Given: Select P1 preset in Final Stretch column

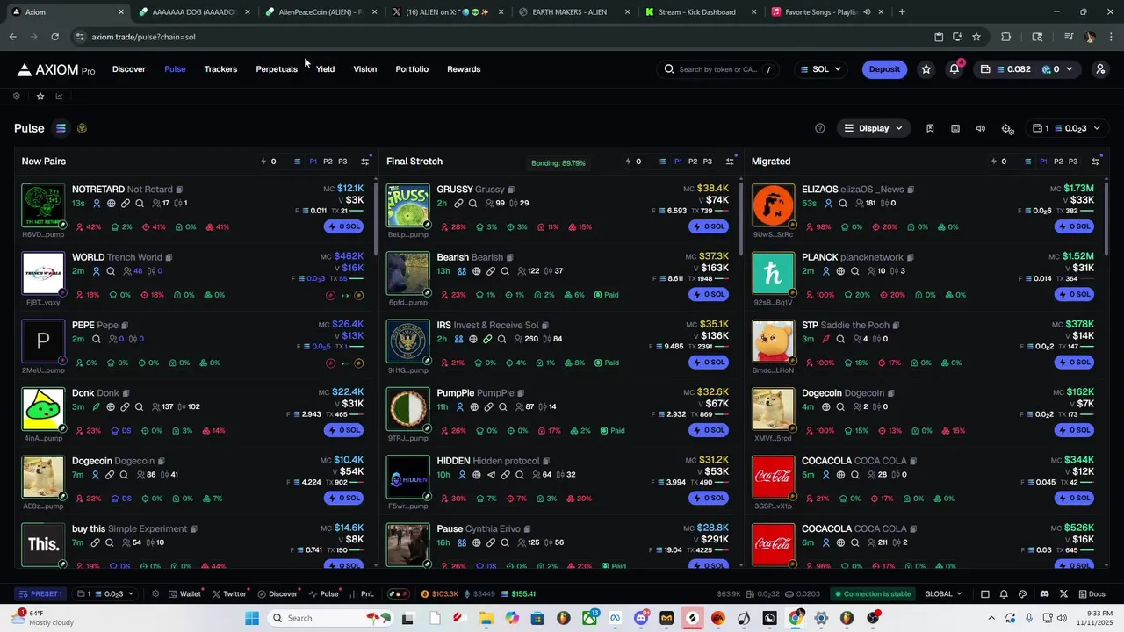Looking at the screenshot, I should tap(678, 162).
